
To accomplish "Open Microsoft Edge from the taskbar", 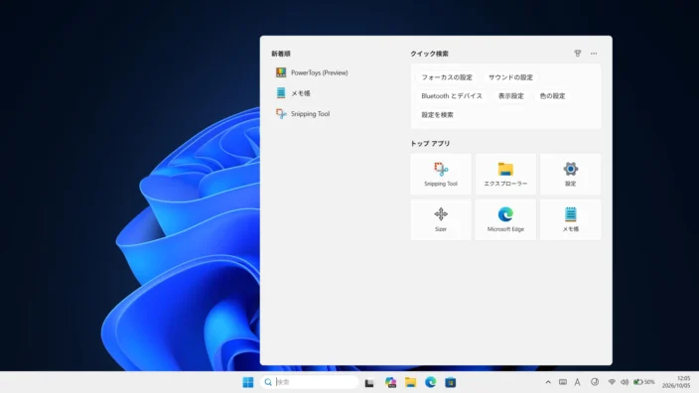I will (430, 382).
